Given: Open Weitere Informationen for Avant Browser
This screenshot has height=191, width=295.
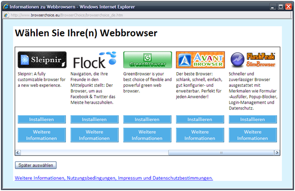Looking at the screenshot, I should [200, 135].
